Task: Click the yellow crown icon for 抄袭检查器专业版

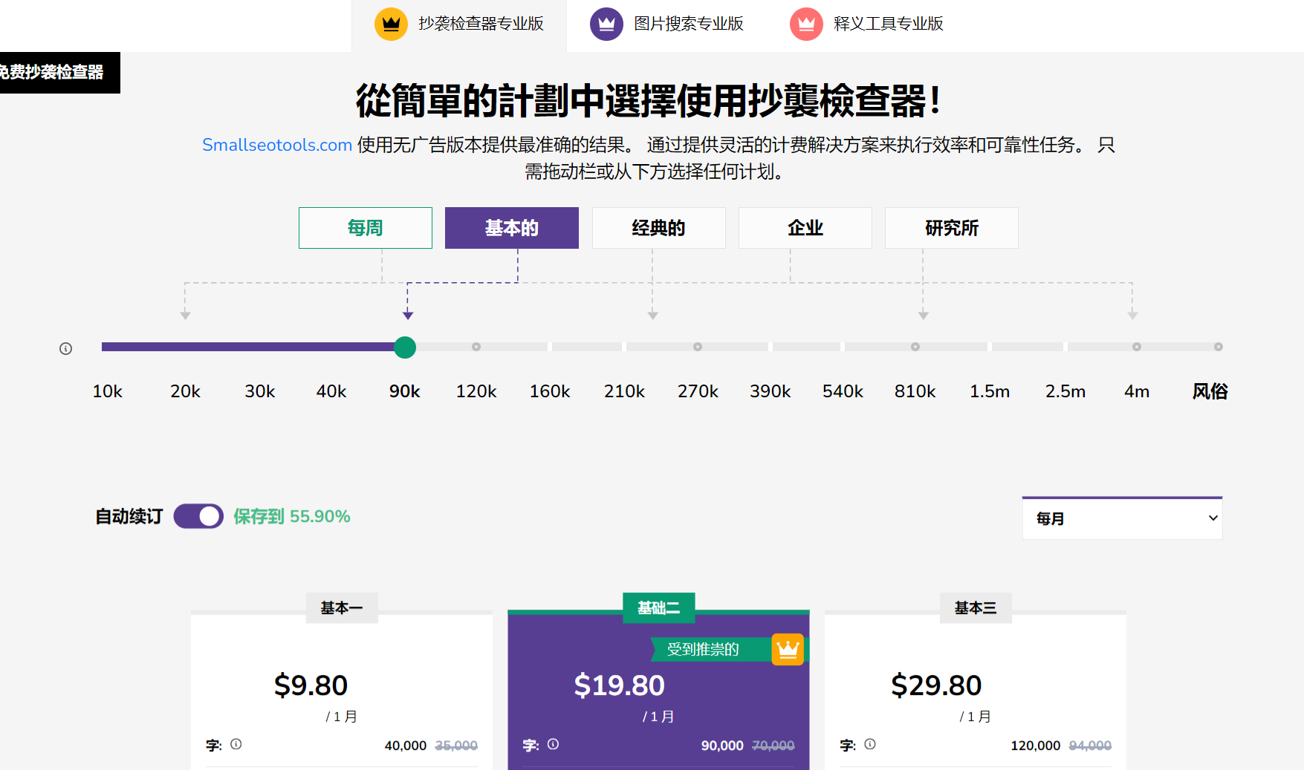Action: point(391,24)
